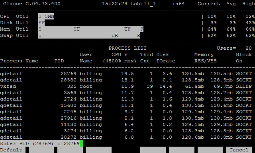Viewport: 255px width, 153px height.
Task: Click the ia64 architecture label
Action: [178, 4]
